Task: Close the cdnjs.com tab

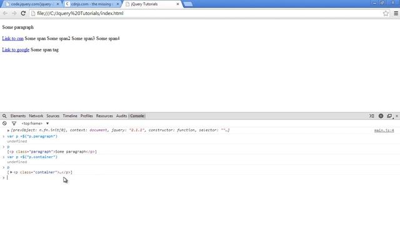Action: click(x=117, y=4)
